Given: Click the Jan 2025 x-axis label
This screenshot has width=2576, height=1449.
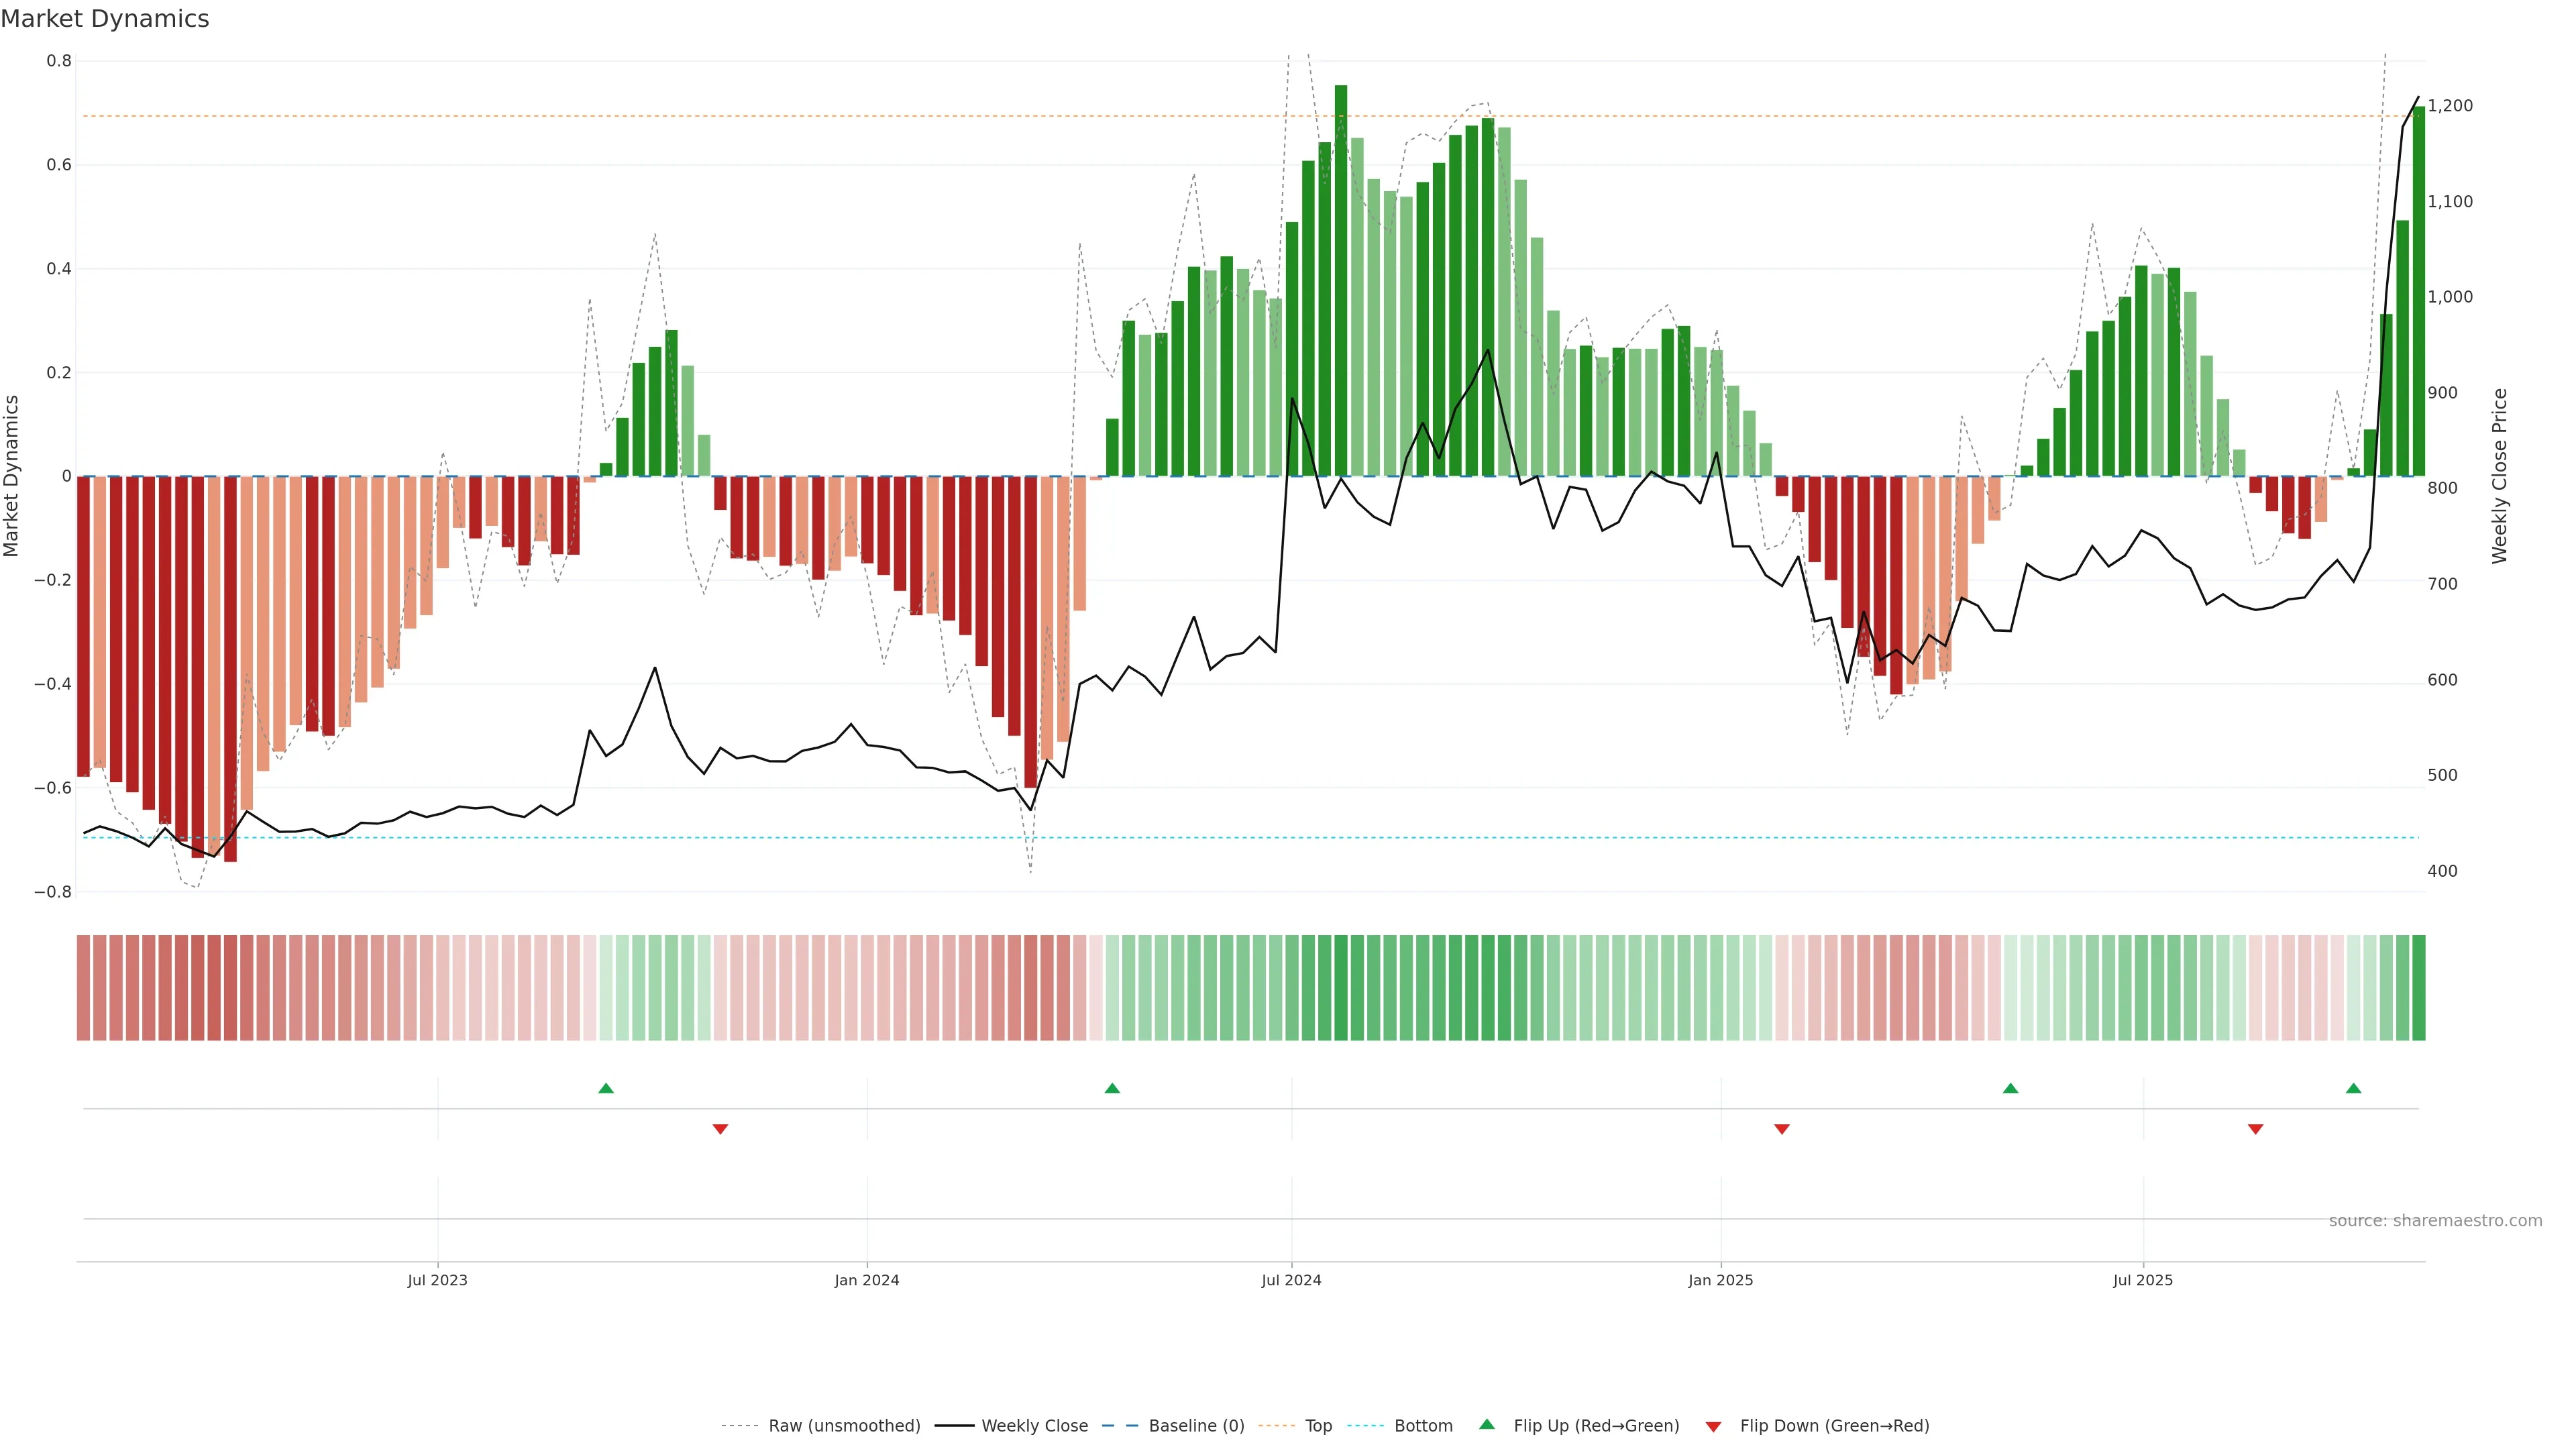Looking at the screenshot, I should (x=1720, y=1280).
